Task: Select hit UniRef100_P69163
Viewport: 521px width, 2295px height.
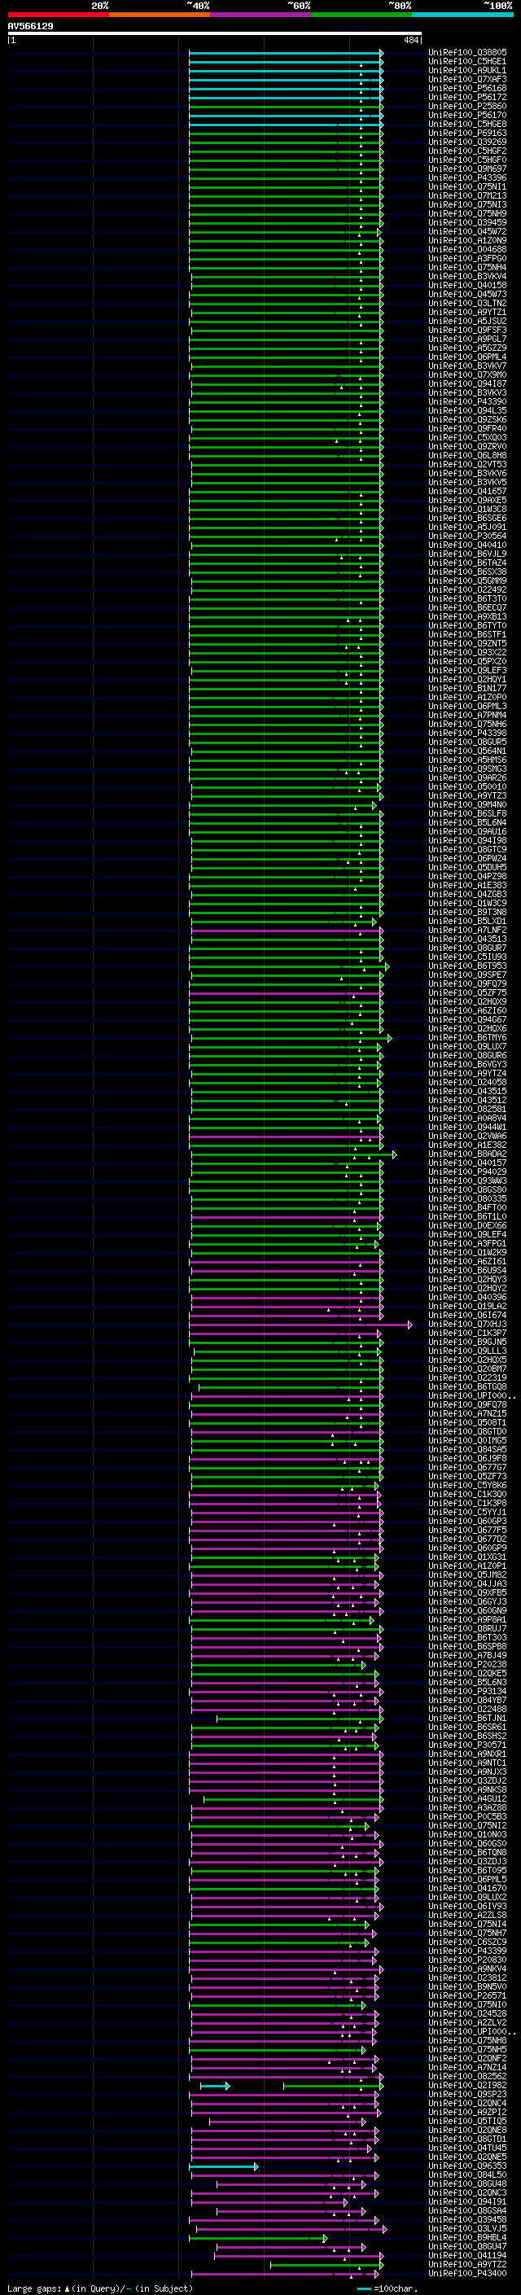Action: coord(467,133)
